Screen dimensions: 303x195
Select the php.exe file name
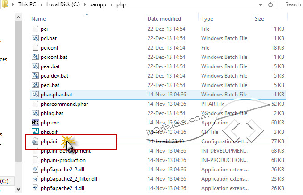pyautogui.click(x=50, y=123)
